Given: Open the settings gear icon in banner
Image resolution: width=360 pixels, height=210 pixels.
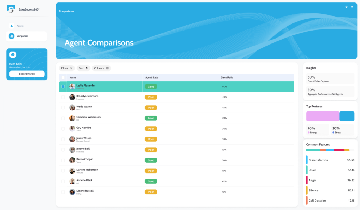Looking at the screenshot, I should click(346, 7).
